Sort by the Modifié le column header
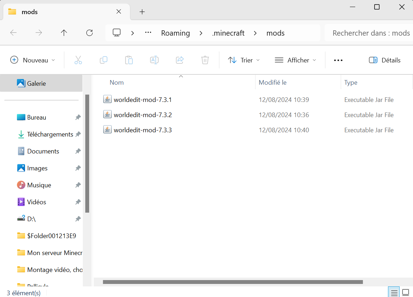This screenshot has height=297, width=413. (x=273, y=83)
